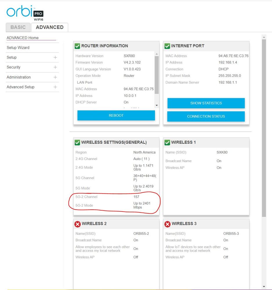Viewport: 272px width, 290px height.
Task: Click the main page vertical scrollbar thumb
Action: coord(264,128)
